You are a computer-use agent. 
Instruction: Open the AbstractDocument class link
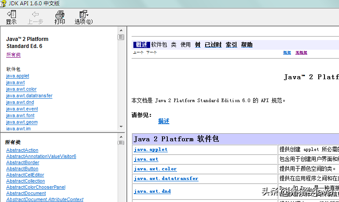point(26,193)
